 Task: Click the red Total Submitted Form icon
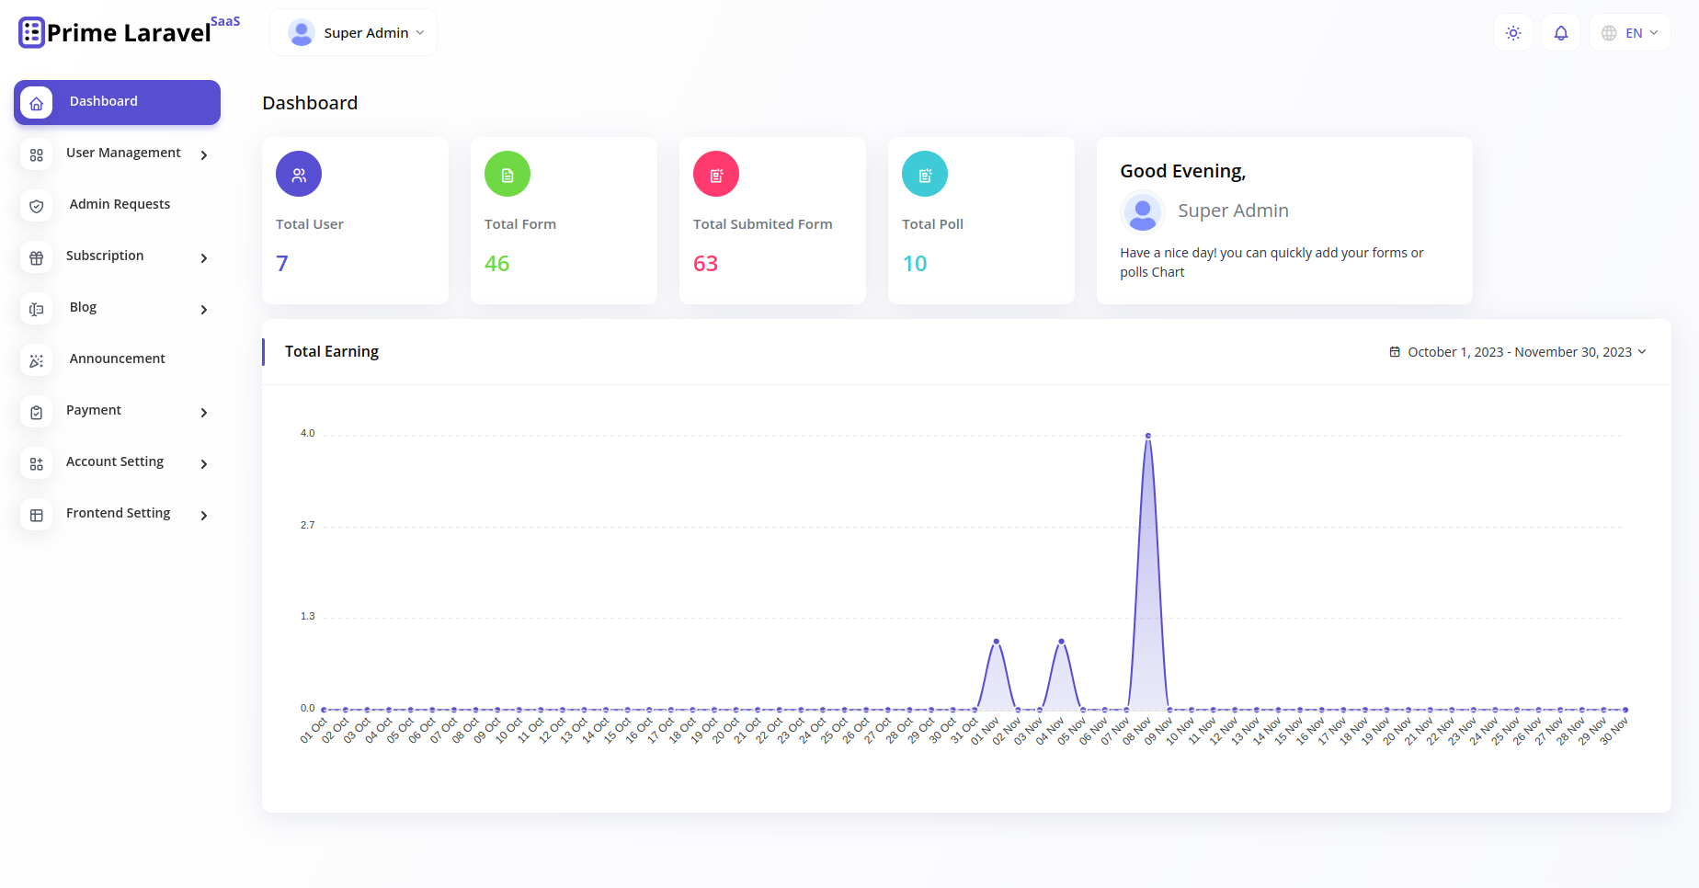[x=716, y=175]
